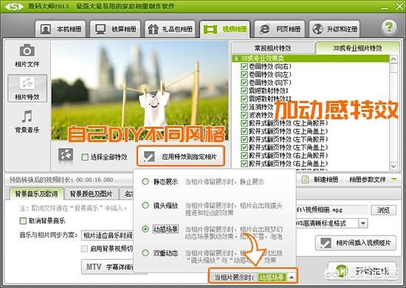Screen dimensions: 406x288
Task: Click the app S logo icon
Action: coord(14,6)
